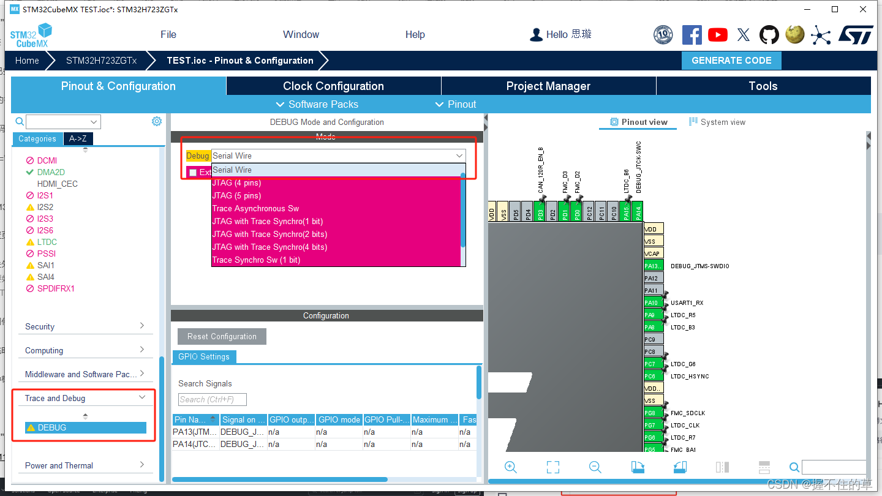Select the PA13 row in GPIO table
The image size is (882, 496).
pyautogui.click(x=324, y=432)
